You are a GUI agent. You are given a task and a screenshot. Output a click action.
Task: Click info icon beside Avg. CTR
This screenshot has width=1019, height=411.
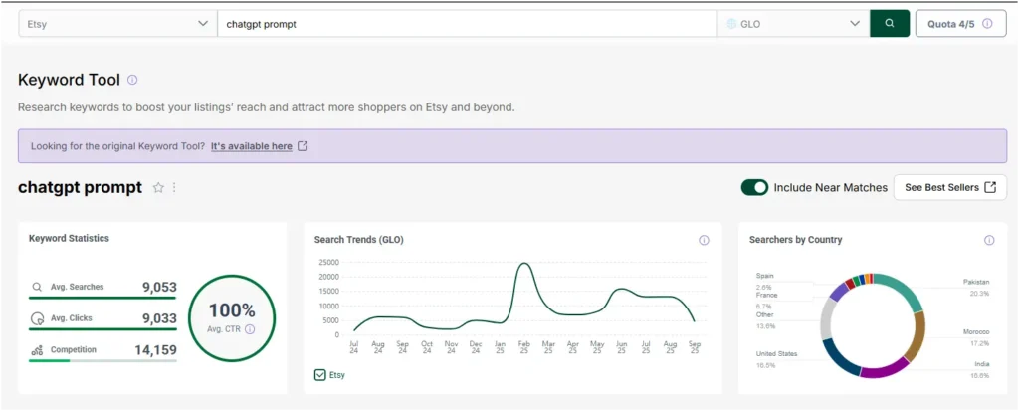click(250, 329)
